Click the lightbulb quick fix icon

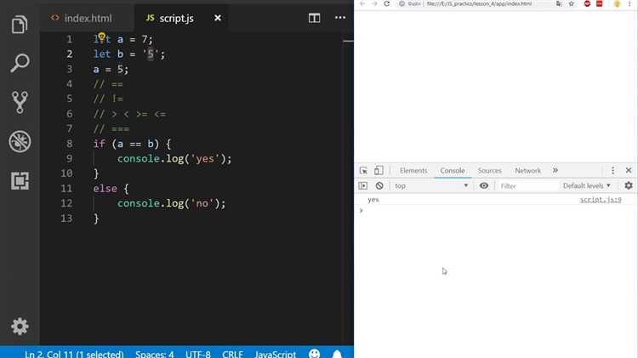[x=101, y=37]
